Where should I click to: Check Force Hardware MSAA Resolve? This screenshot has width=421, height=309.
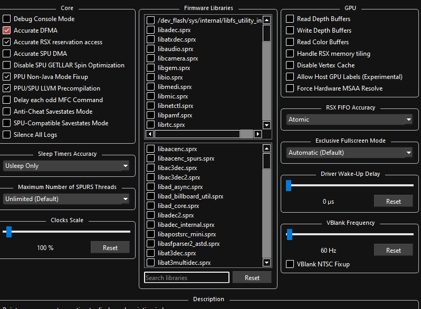coord(290,88)
